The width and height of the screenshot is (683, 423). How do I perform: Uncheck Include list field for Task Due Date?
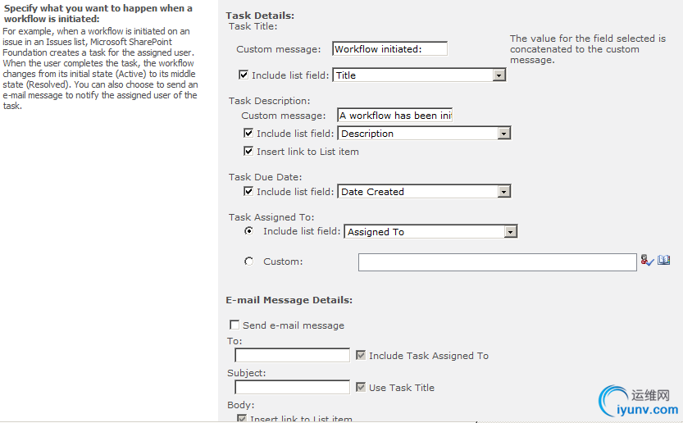pyautogui.click(x=248, y=191)
